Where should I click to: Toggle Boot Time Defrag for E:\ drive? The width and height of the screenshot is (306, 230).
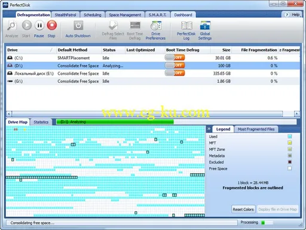point(175,73)
